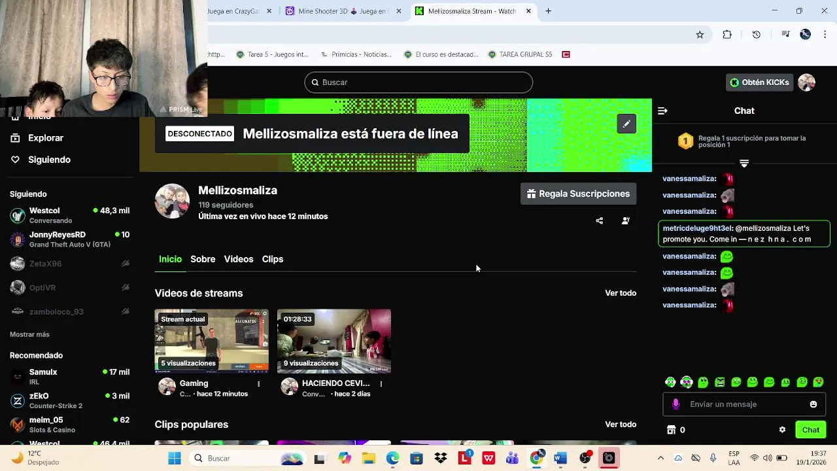Click Ver todo for Videos de streams
The image size is (837, 471).
tap(621, 293)
